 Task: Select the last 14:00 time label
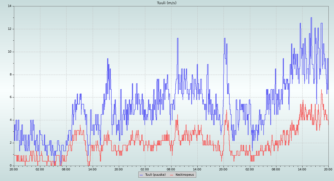click(302, 169)
